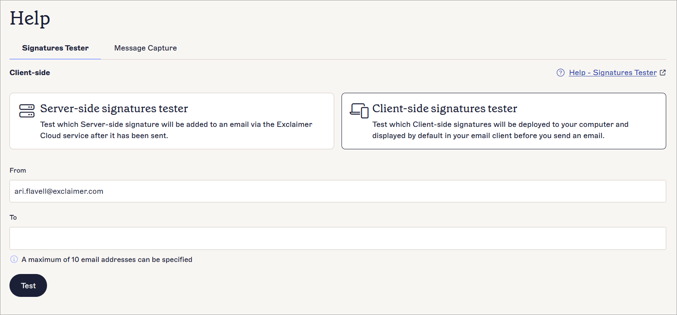Click the info icon beside maximum addresses note

[14, 259]
